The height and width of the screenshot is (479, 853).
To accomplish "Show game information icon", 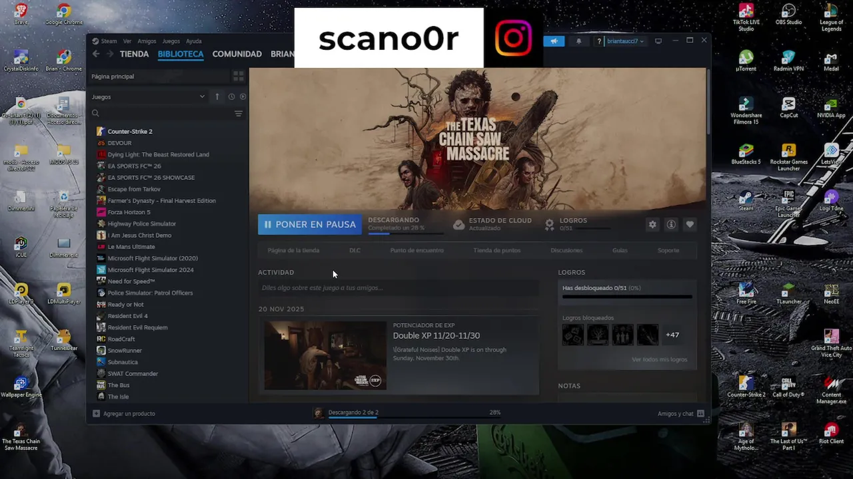I will pos(671,225).
